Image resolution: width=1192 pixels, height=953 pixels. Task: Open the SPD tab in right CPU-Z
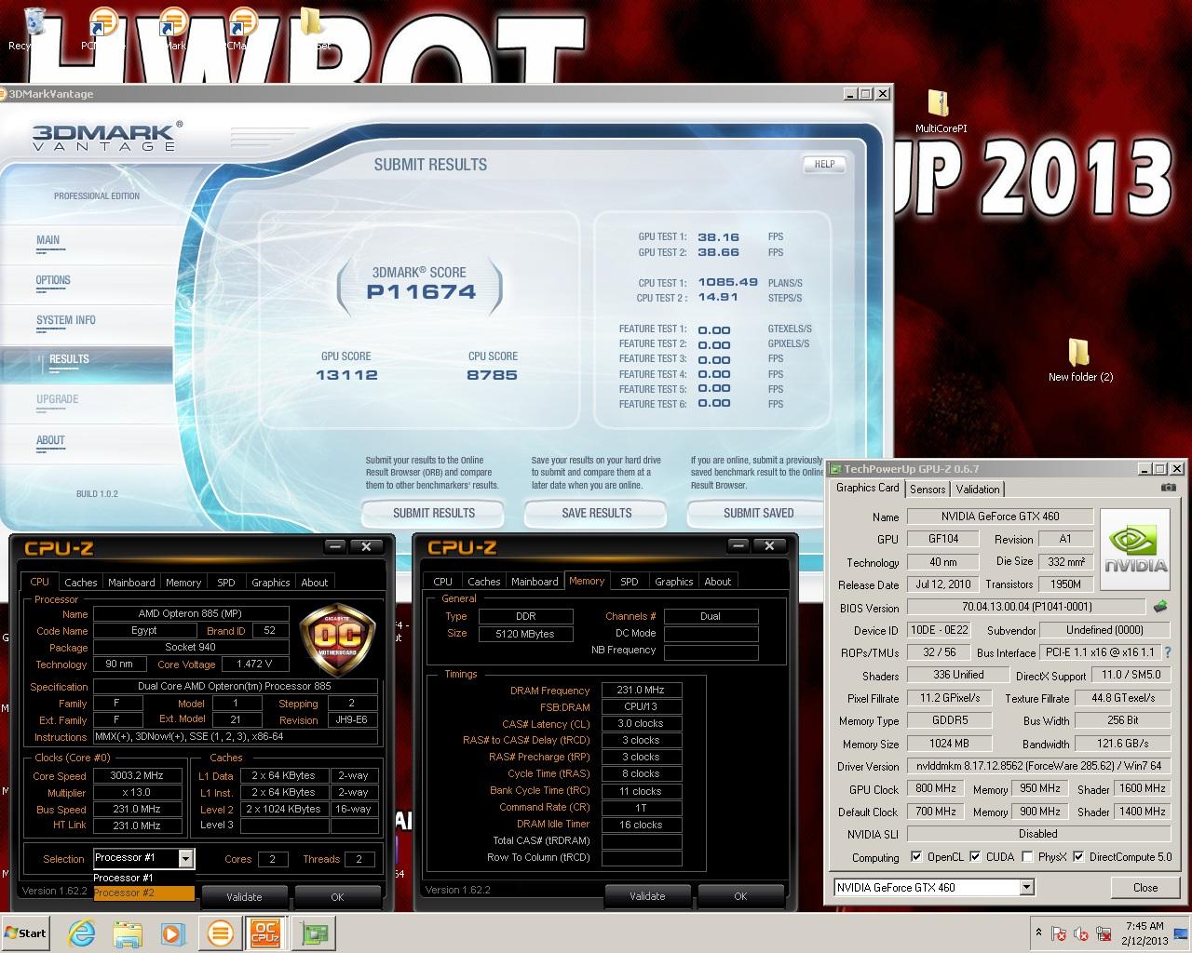coord(630,581)
